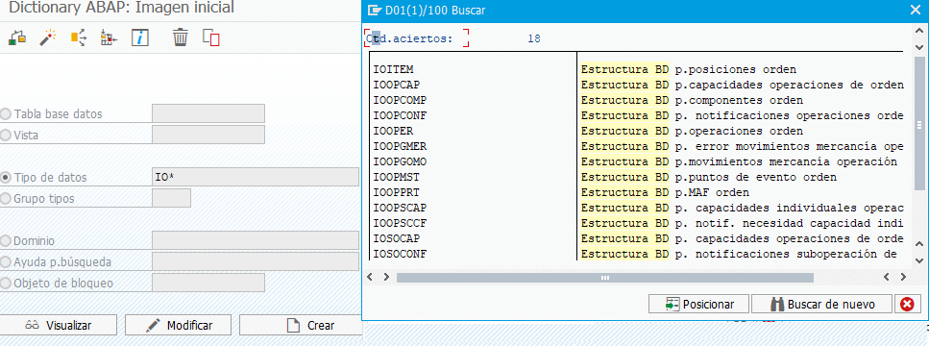Click the dialog menu icon beside D01(1)/100 Buscar
The height and width of the screenshot is (346, 929).
pyautogui.click(x=374, y=10)
